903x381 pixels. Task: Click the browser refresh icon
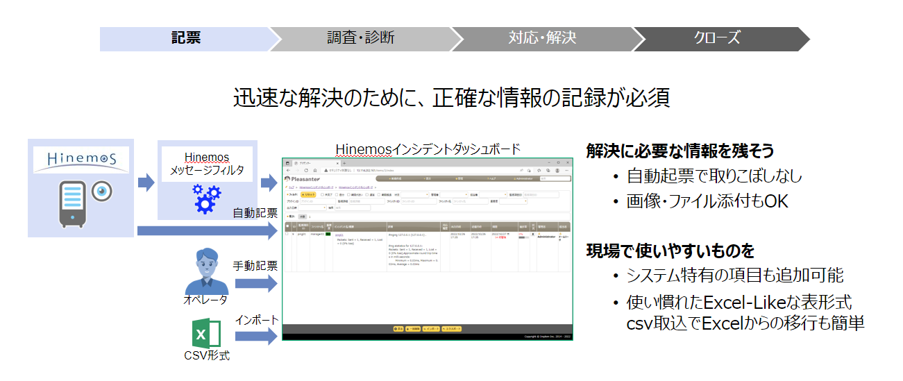point(306,170)
